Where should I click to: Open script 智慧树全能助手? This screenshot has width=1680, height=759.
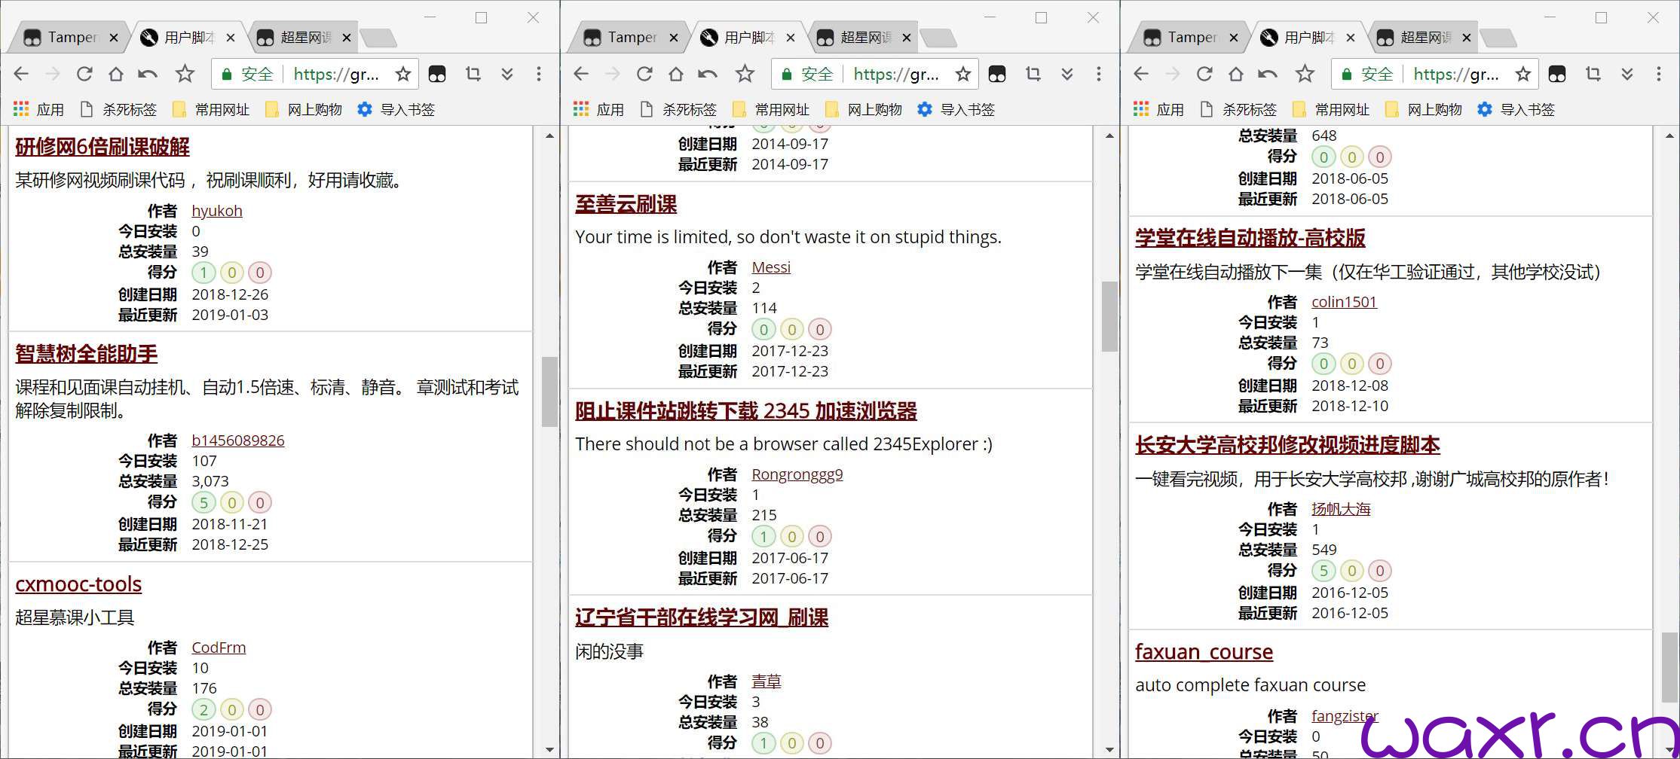[87, 354]
